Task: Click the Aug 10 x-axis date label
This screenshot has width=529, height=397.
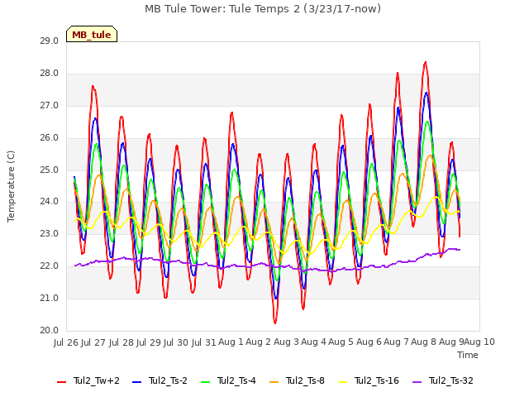Action: point(479,342)
